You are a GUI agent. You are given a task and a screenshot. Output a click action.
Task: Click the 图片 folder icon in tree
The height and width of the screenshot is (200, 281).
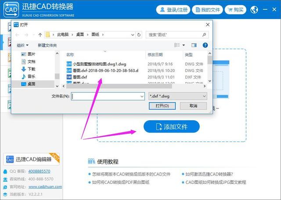[24, 54]
